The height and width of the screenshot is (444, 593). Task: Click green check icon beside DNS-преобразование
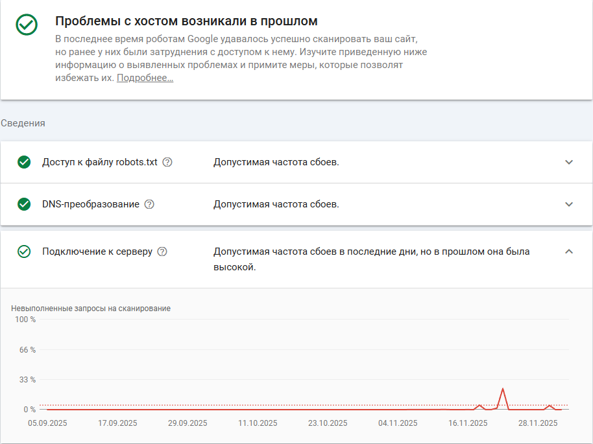pyautogui.click(x=24, y=204)
